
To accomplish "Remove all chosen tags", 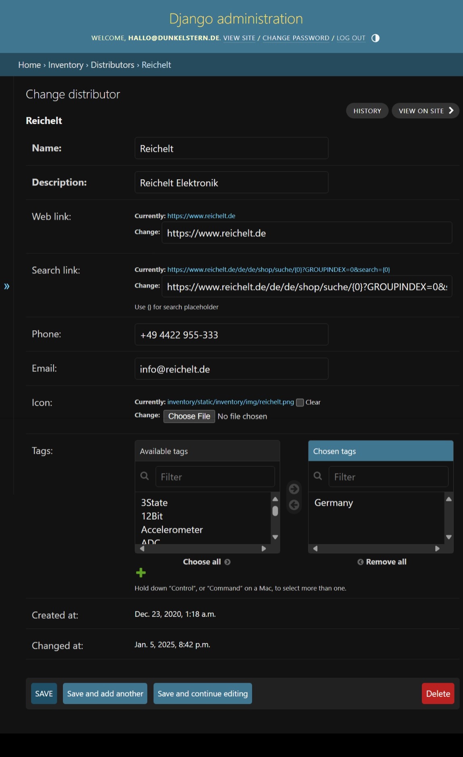I will pyautogui.click(x=382, y=562).
